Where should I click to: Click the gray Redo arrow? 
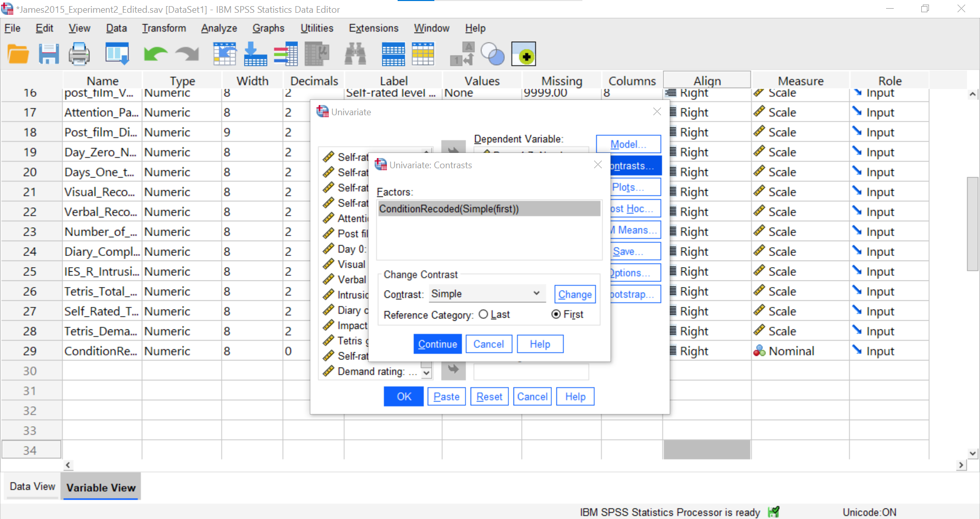click(x=187, y=54)
